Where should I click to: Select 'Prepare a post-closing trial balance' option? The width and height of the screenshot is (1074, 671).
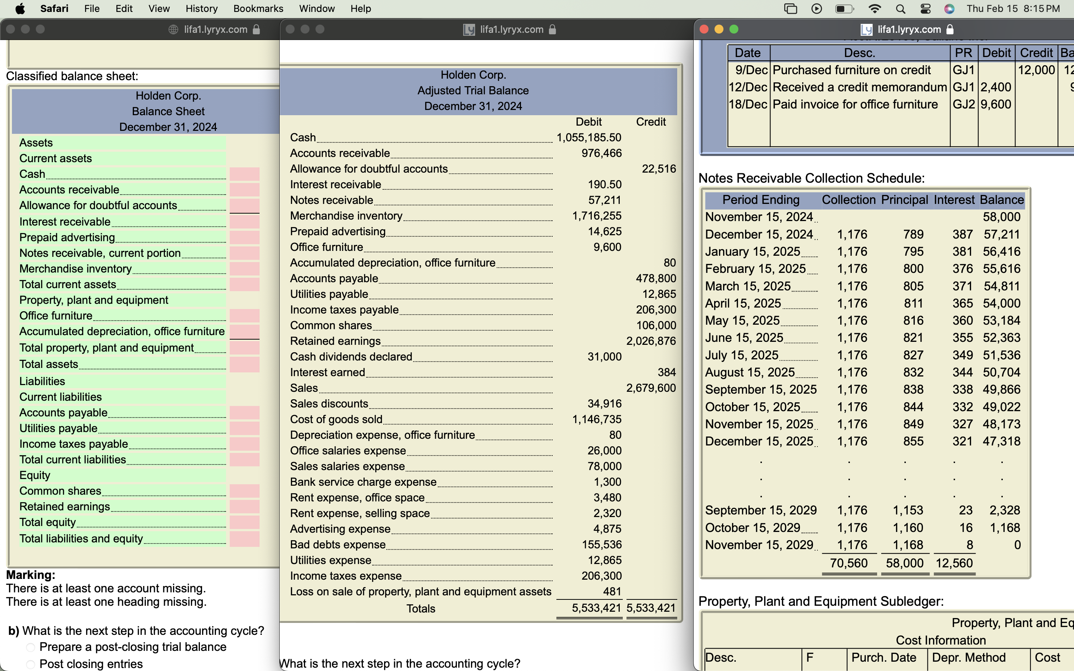pos(31,648)
